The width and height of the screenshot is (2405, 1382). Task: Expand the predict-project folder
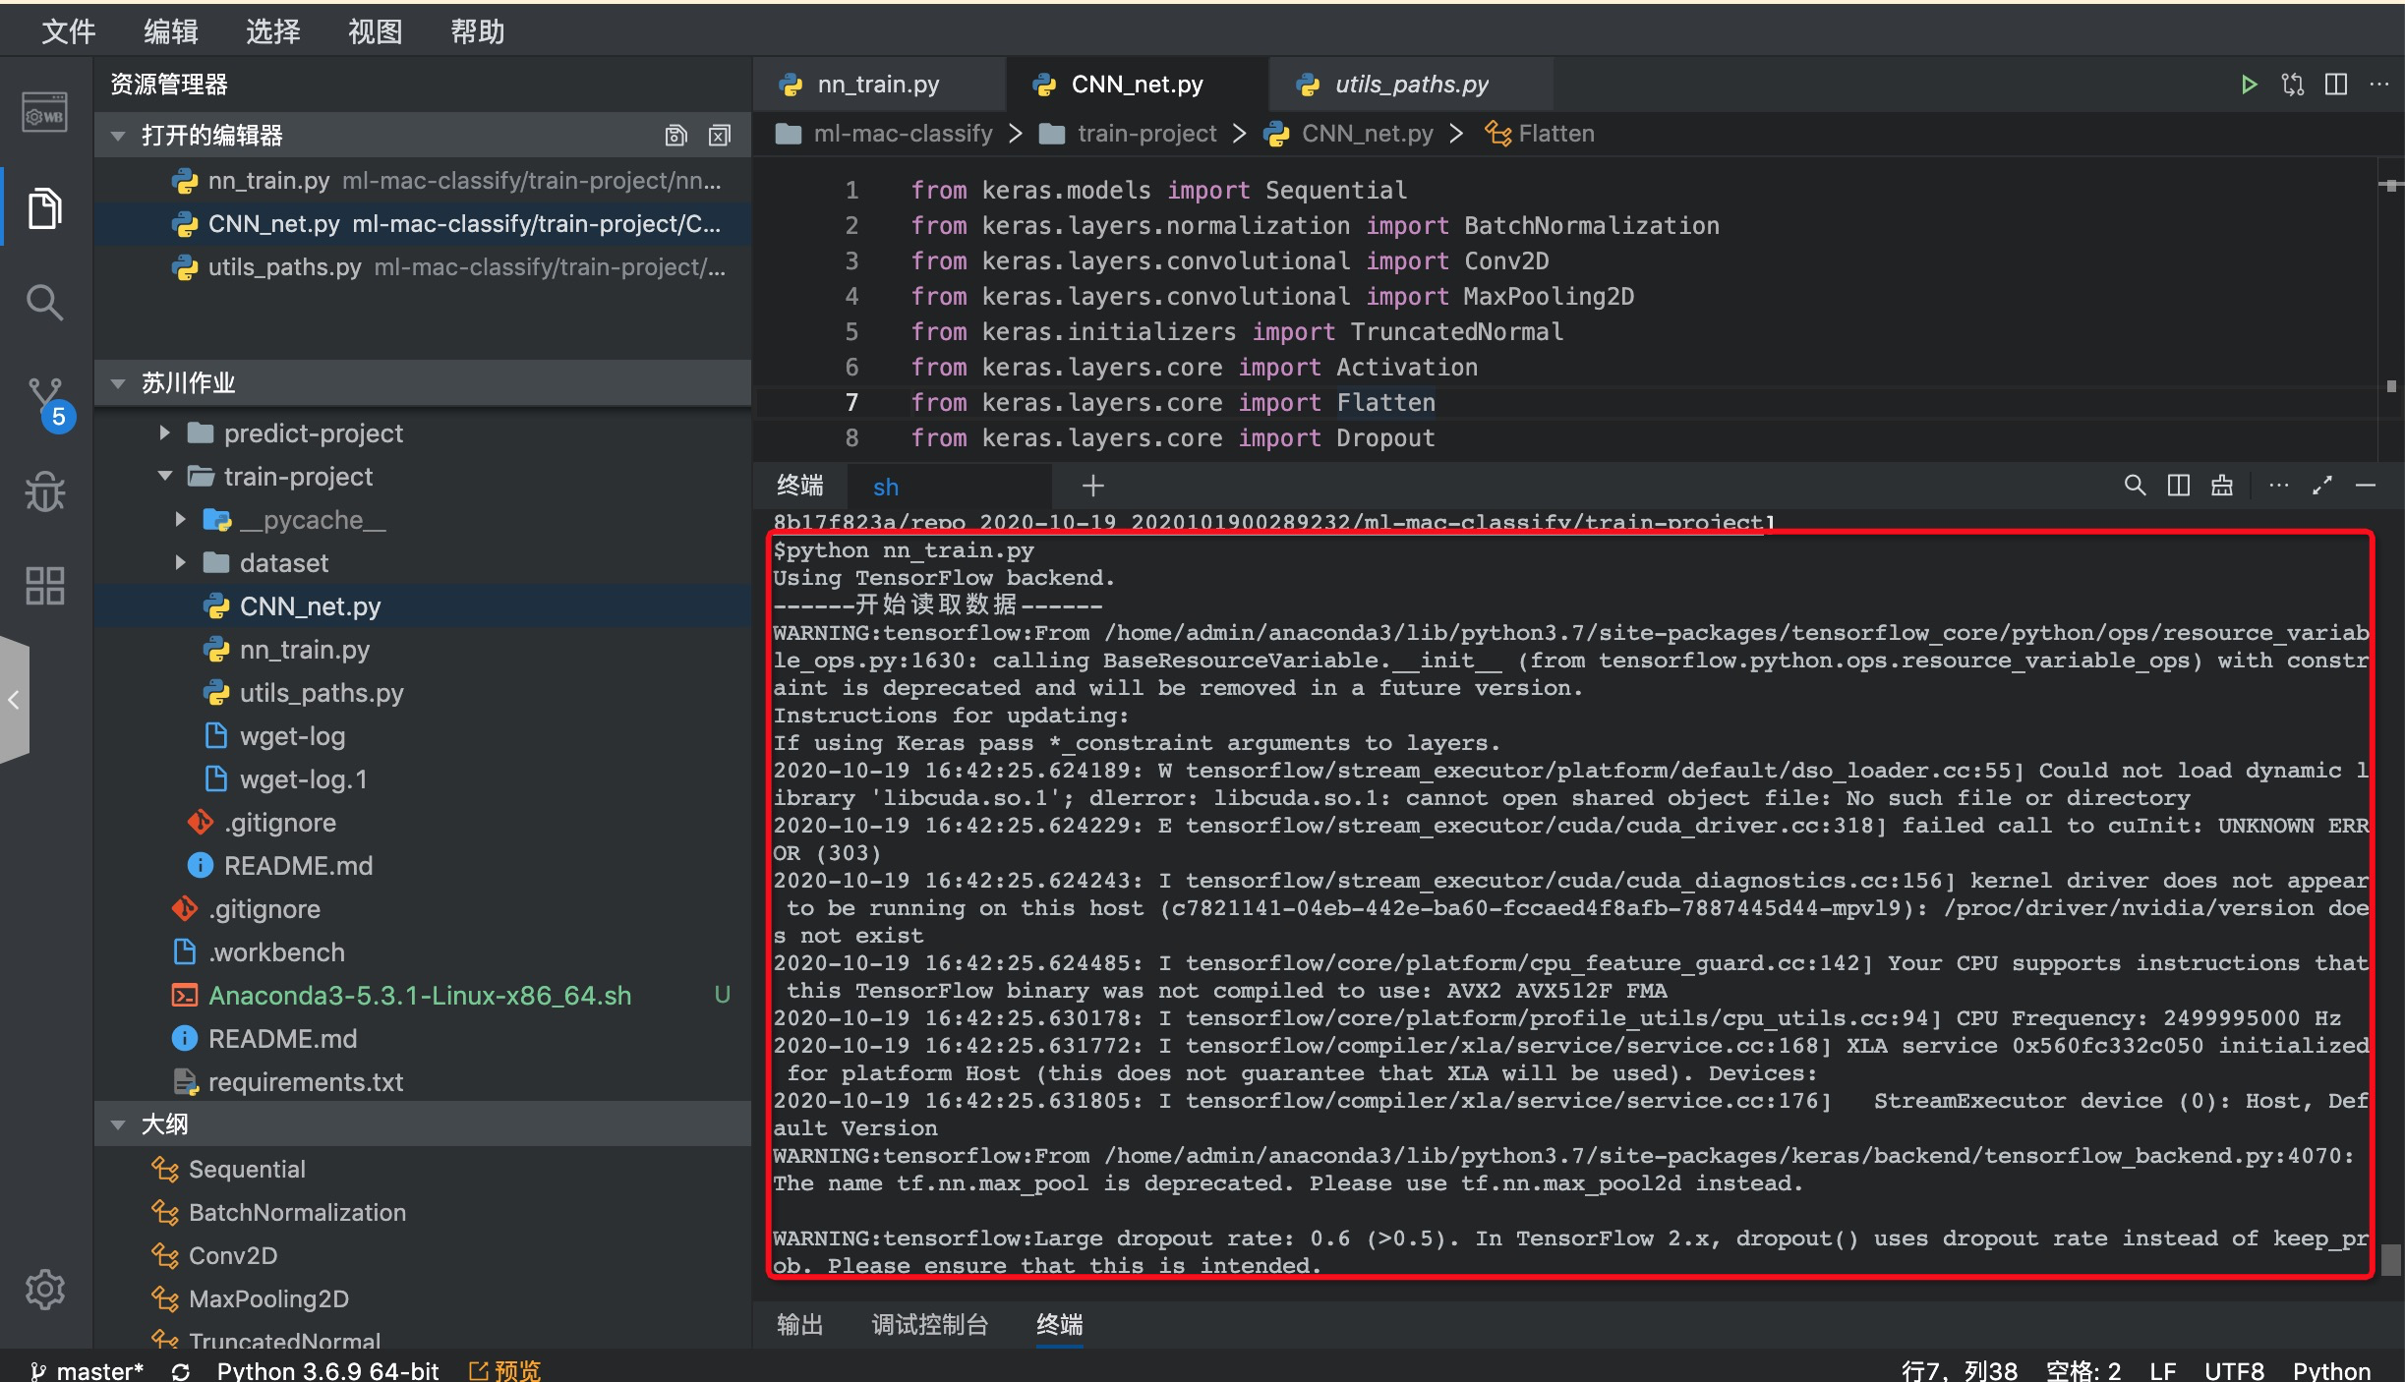tap(165, 433)
